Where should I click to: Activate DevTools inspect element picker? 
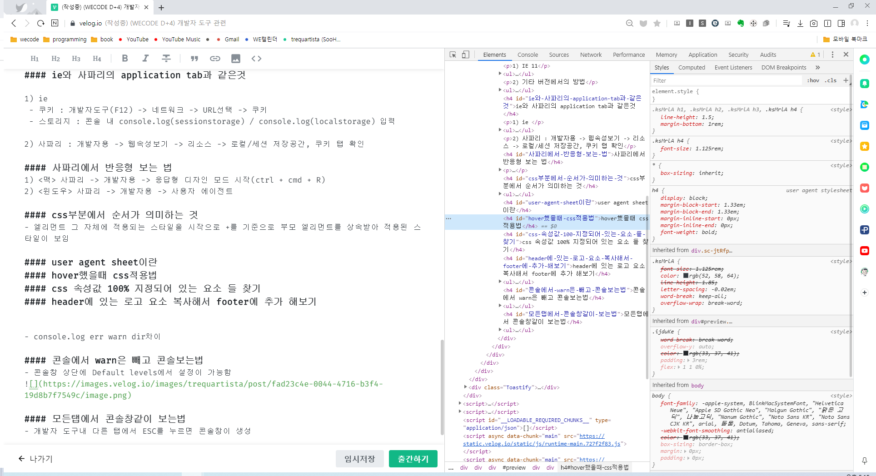[453, 55]
